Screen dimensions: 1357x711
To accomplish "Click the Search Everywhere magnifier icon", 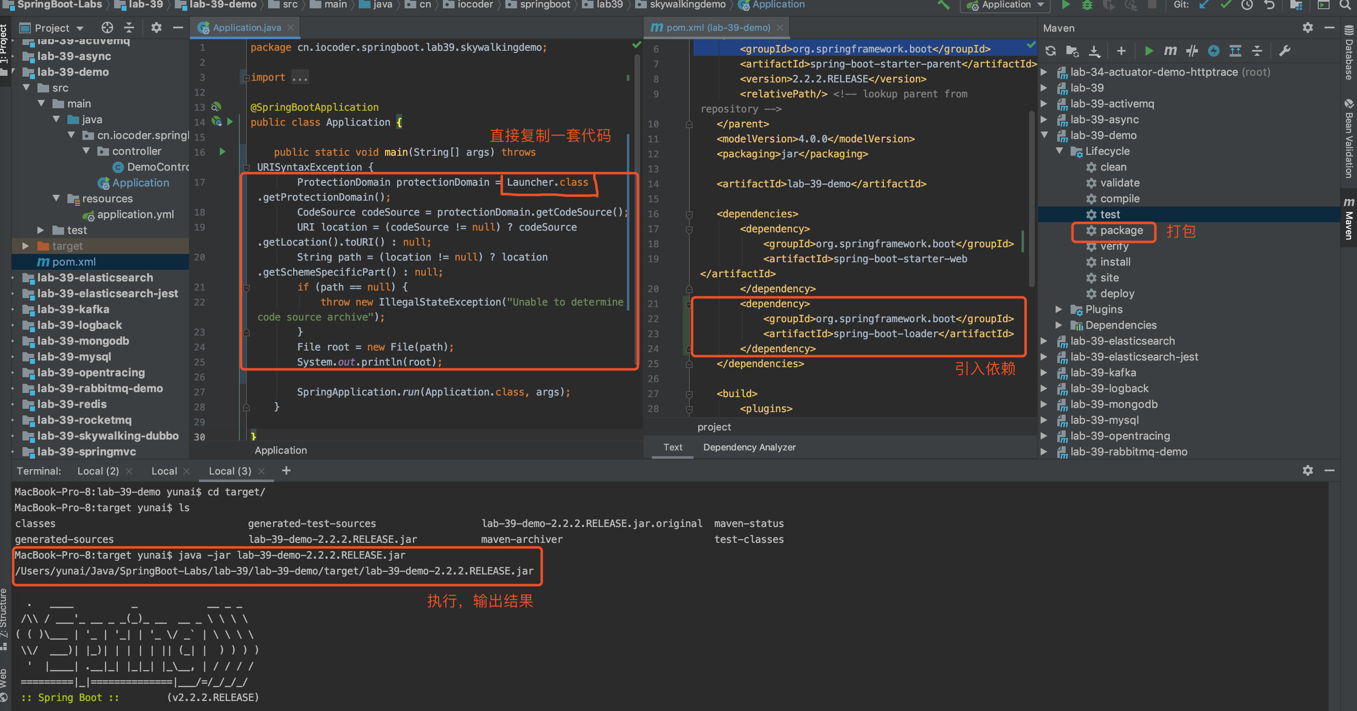I will coord(1345,5).
